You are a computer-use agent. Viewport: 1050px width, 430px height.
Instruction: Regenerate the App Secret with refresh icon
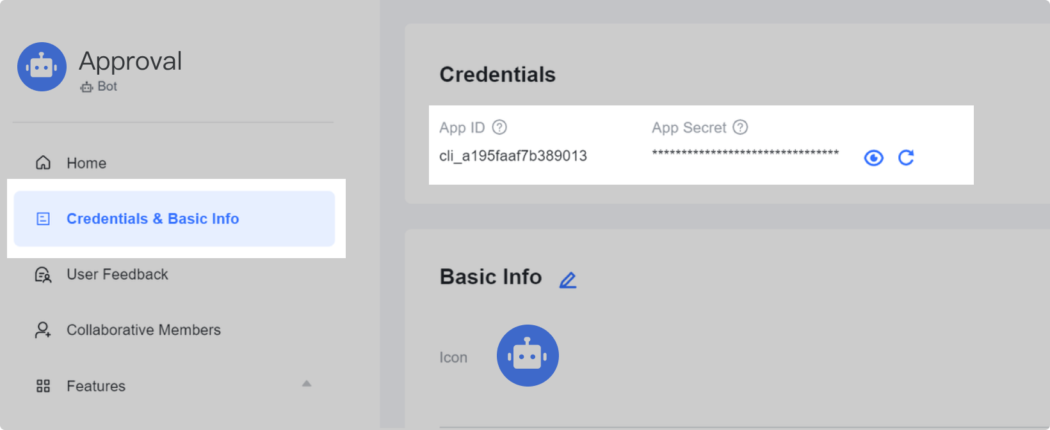coord(906,158)
